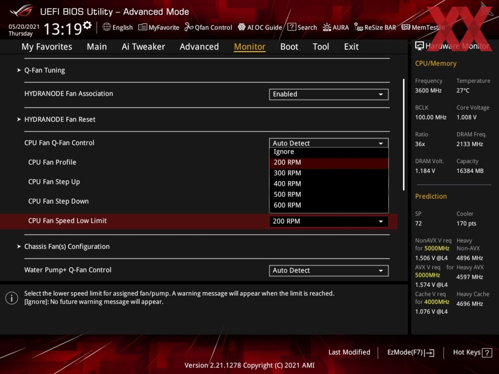Screen dimensions: 499x374
Task: Select the HYDRANODE Fan Association label
Action: pos(69,93)
